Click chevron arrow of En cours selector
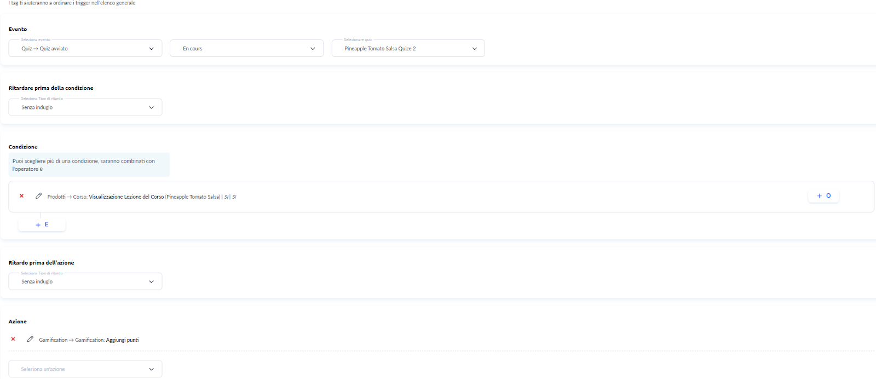Viewport: 876px width, 379px height. [313, 49]
